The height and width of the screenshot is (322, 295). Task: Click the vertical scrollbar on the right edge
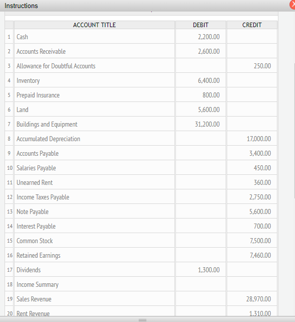294,131
